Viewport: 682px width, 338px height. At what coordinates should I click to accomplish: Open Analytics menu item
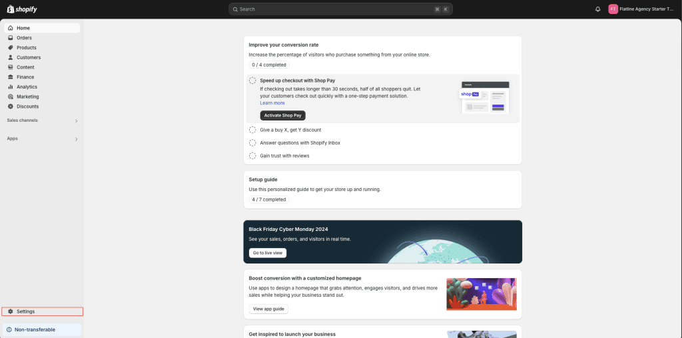coord(42,87)
